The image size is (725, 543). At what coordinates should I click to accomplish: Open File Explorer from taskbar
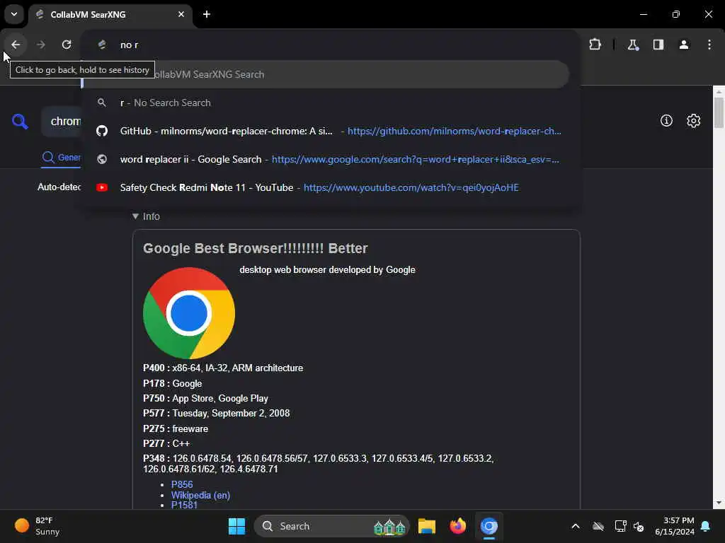point(427,526)
